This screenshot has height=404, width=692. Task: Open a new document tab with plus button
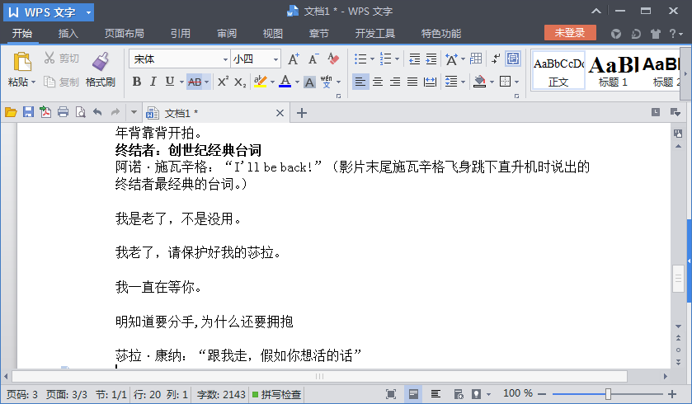pyautogui.click(x=302, y=113)
